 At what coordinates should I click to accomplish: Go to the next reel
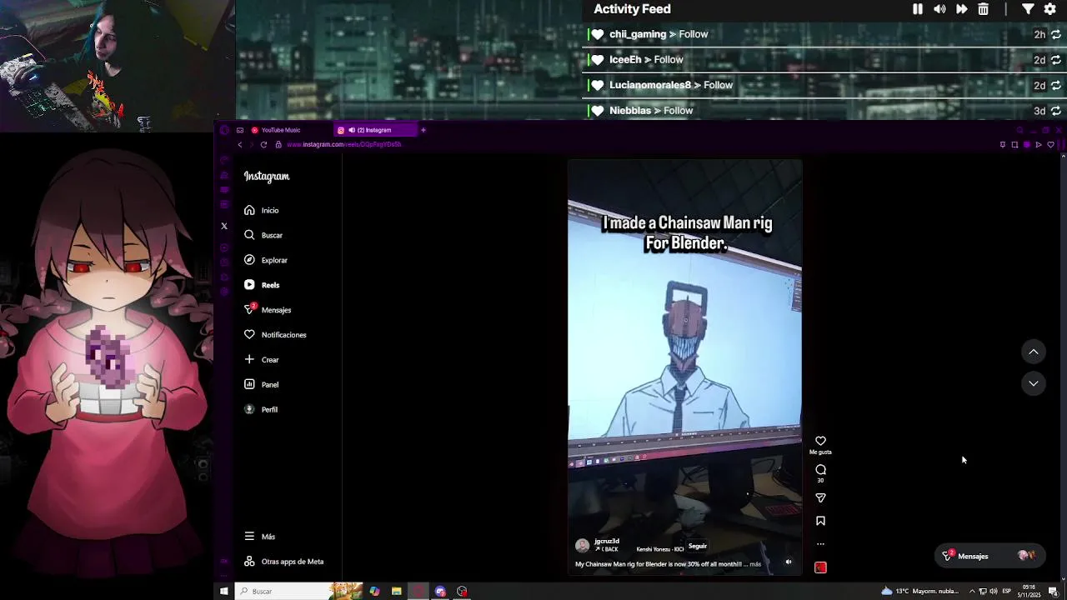click(1034, 383)
